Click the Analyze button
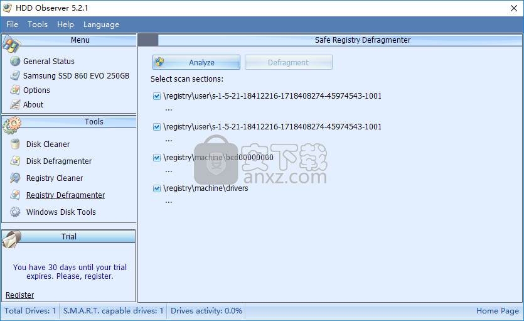524x321 pixels. tap(196, 62)
